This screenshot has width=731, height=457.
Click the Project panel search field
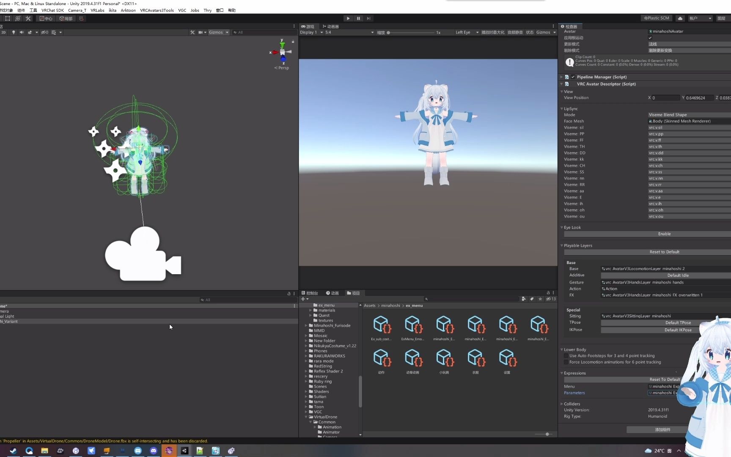pyautogui.click(x=471, y=299)
